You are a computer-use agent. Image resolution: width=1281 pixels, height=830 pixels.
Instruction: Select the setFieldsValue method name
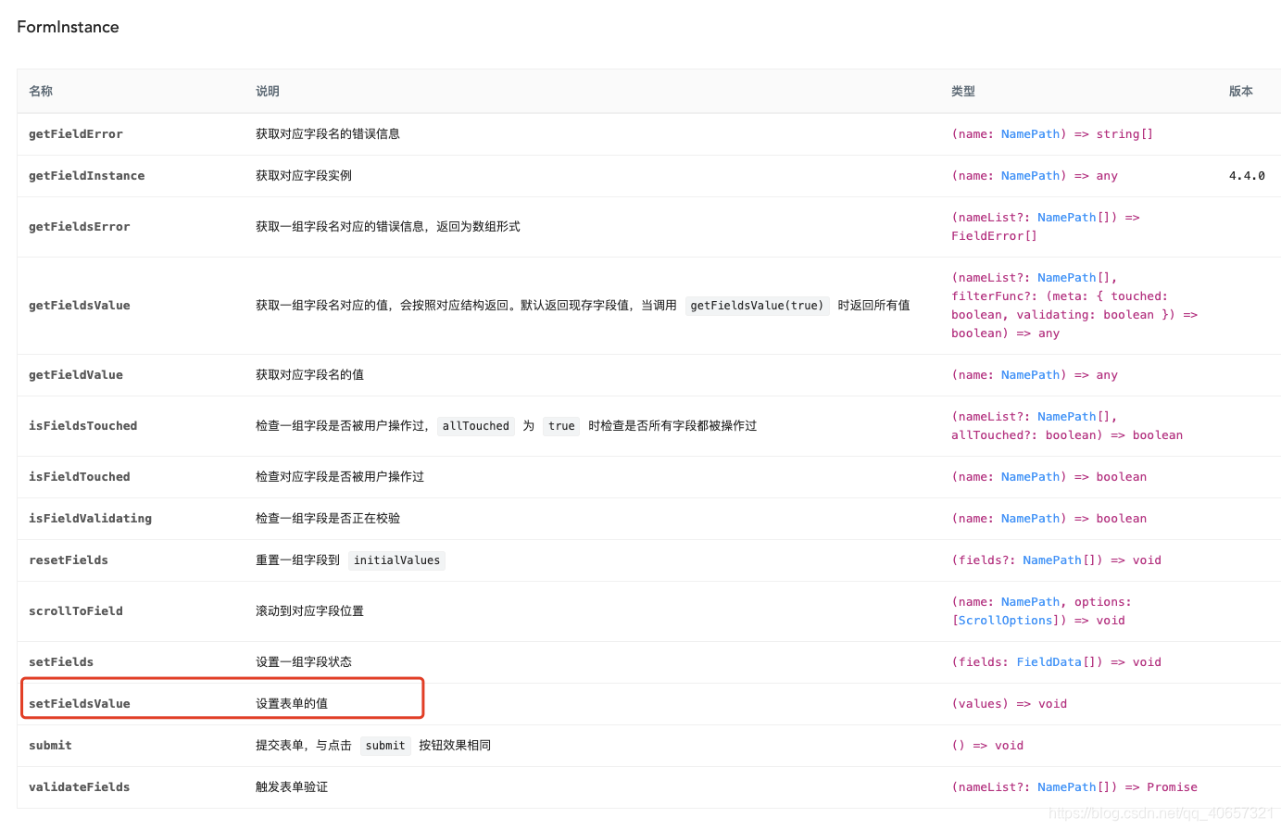tap(80, 704)
